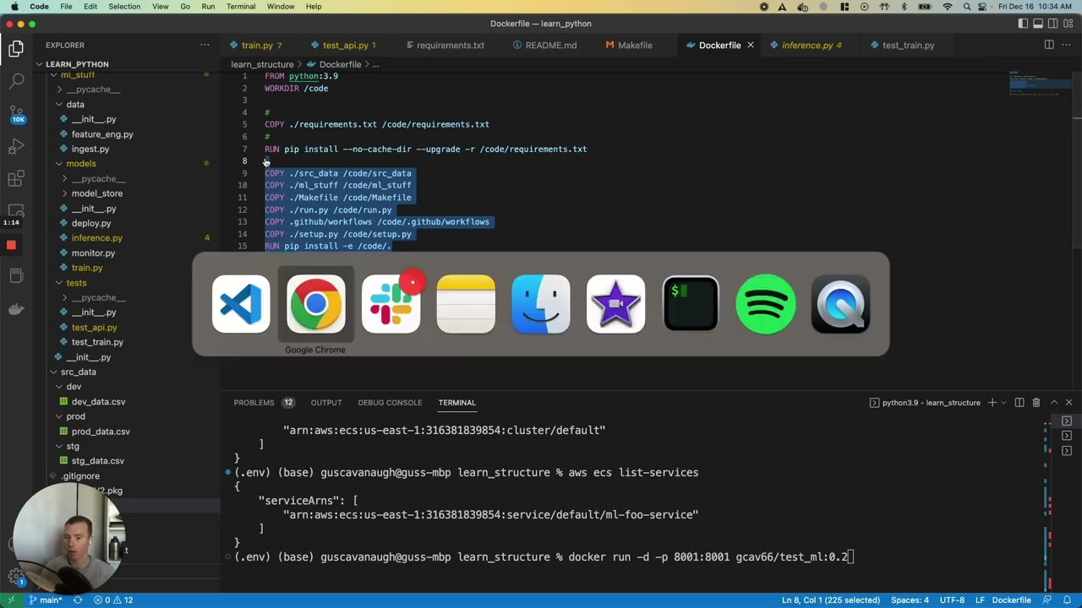Collapse the models folder
The width and height of the screenshot is (1082, 608).
(x=81, y=164)
